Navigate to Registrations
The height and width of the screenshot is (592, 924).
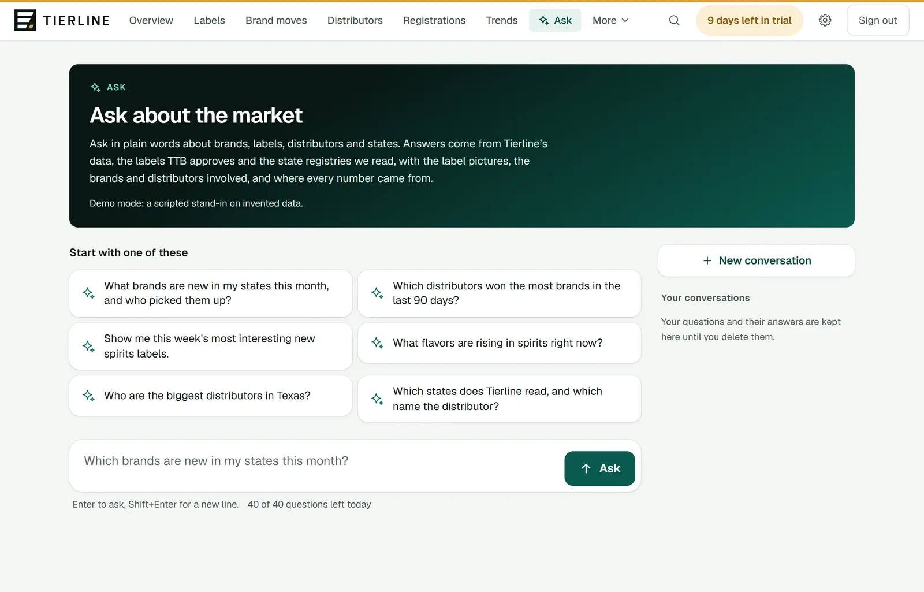pyautogui.click(x=434, y=20)
